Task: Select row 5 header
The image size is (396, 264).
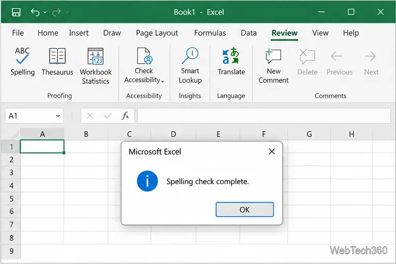Action: 11,199
